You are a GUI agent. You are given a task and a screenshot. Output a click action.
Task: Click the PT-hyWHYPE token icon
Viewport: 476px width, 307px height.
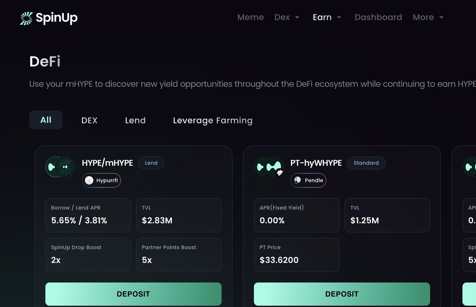click(269, 167)
